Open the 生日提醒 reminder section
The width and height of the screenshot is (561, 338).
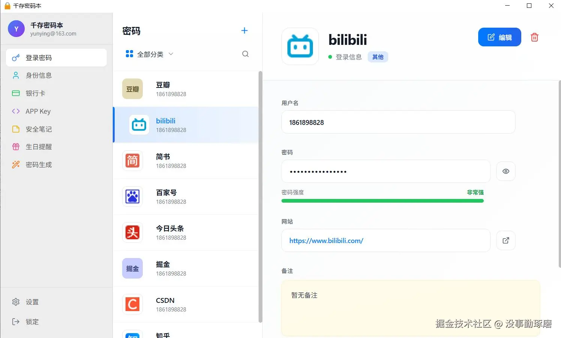click(39, 147)
